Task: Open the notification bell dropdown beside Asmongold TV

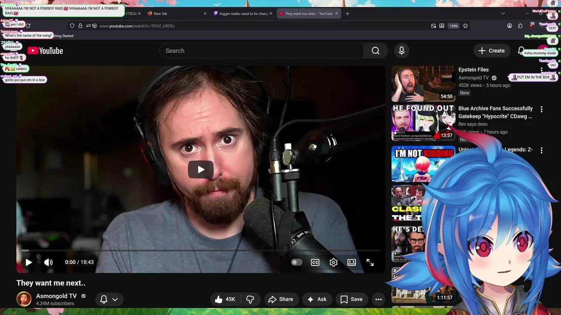Action: (x=109, y=299)
